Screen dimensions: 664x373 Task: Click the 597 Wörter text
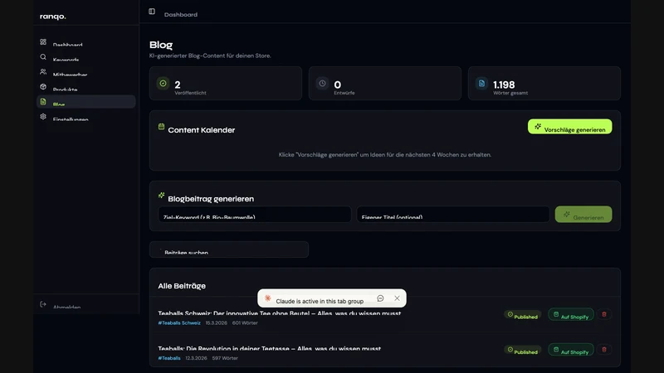pos(225,358)
